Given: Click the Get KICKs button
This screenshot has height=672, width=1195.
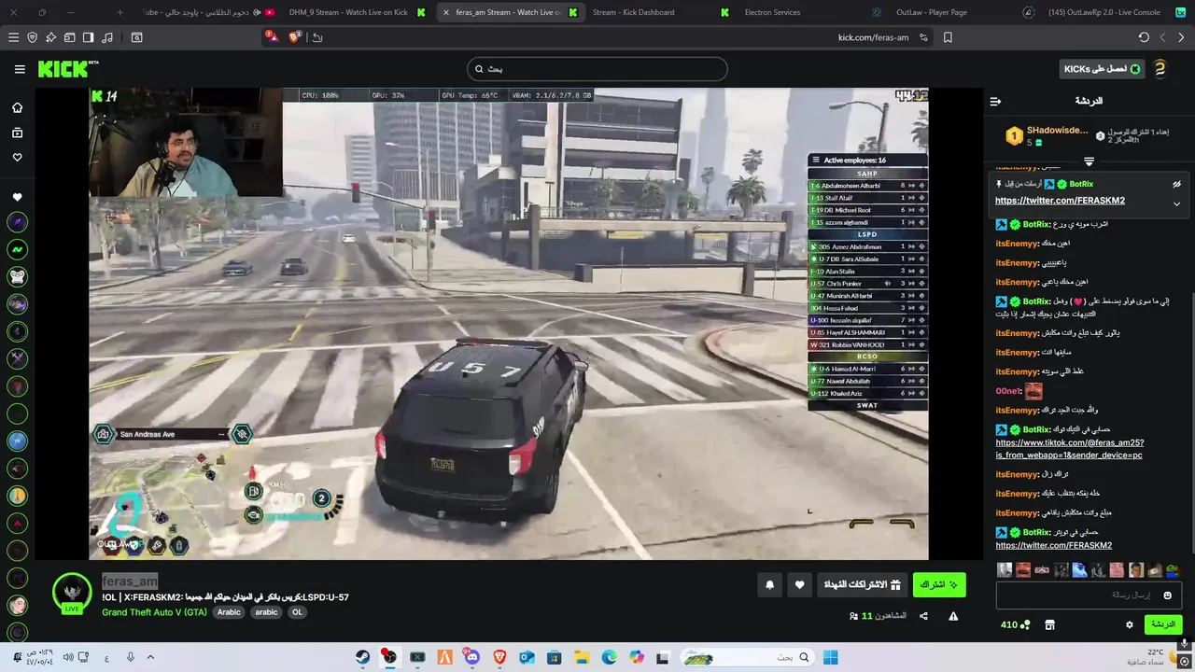Looking at the screenshot, I should coord(1103,69).
